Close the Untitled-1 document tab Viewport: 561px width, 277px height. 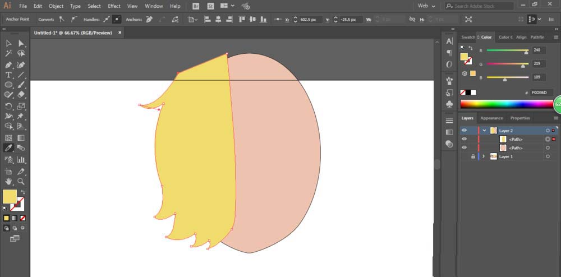(x=120, y=33)
